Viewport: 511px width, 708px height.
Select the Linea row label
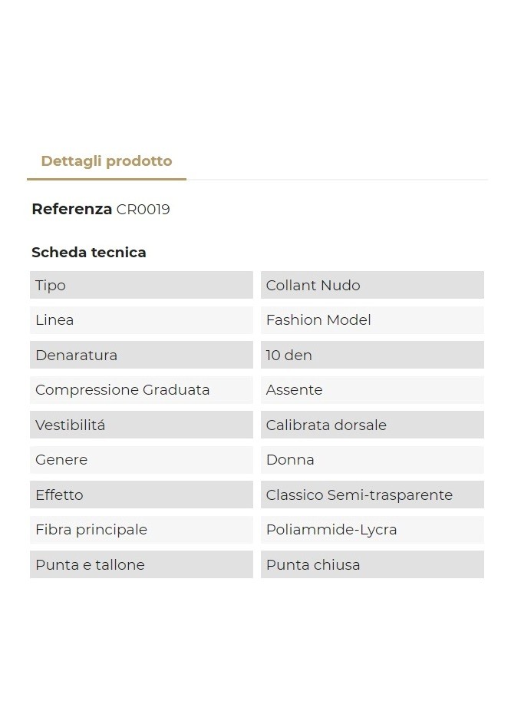tap(141, 320)
